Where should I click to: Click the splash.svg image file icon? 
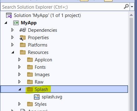pyautogui.click(x=37, y=97)
